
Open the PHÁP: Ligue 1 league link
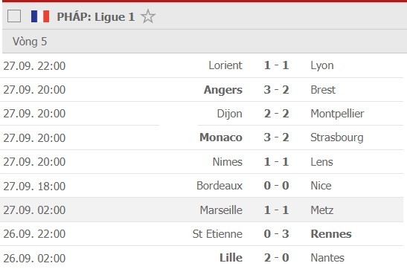pyautogui.click(x=95, y=17)
